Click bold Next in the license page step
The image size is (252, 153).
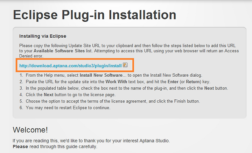pos(49,95)
